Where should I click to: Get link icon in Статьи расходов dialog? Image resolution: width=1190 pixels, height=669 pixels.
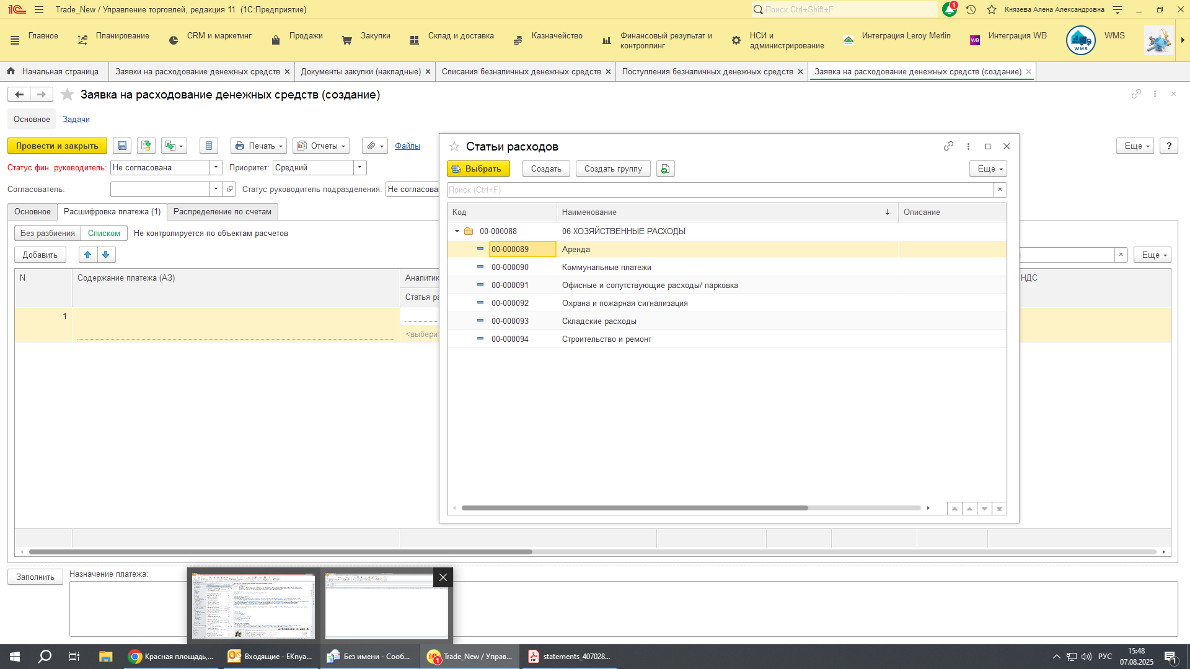pyautogui.click(x=948, y=146)
